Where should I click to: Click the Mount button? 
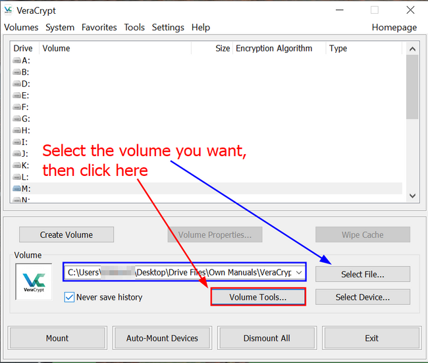[57, 338]
